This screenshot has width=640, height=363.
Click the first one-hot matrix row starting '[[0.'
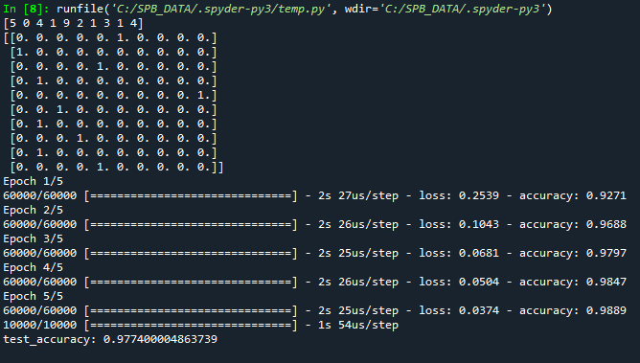point(110,38)
